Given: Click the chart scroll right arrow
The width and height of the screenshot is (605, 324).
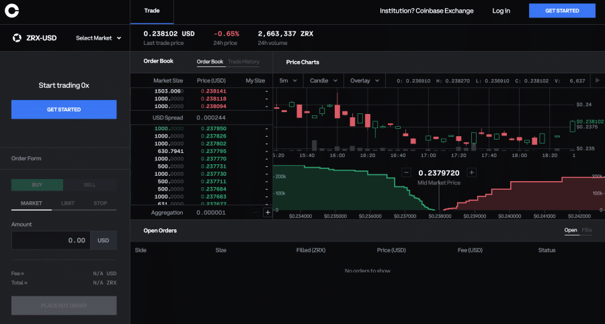Looking at the screenshot, I should pyautogui.click(x=598, y=80).
